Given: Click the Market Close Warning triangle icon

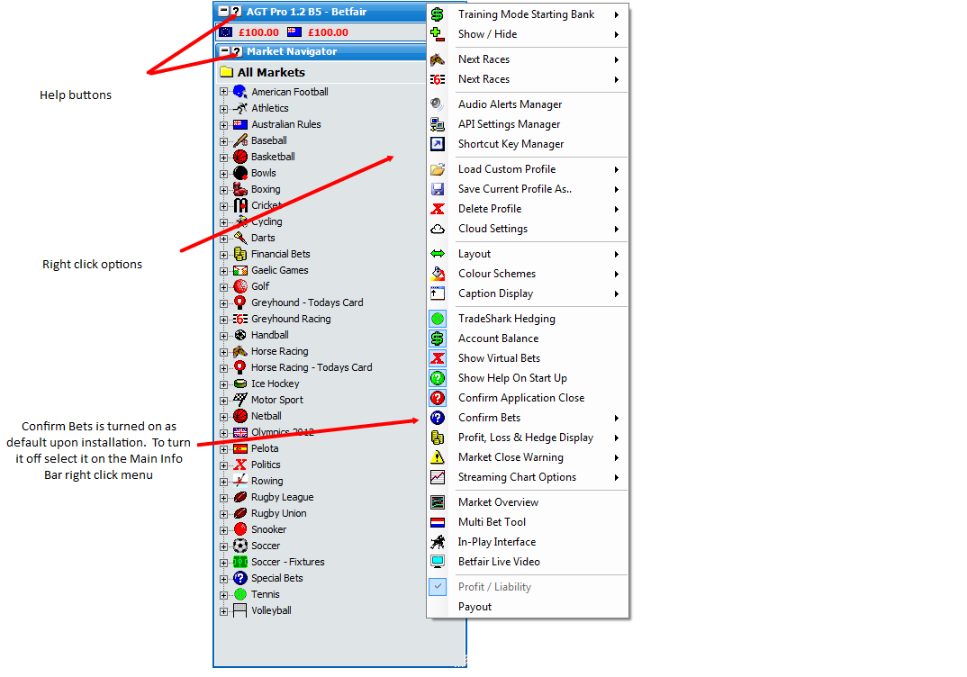Looking at the screenshot, I should pos(438,456).
